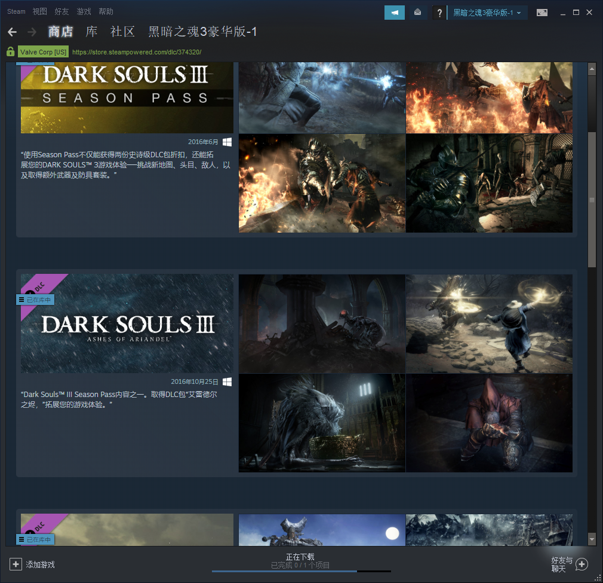Screen dimensions: 603x583
Task: Click the add game plus icon
Action: [x=16, y=564]
